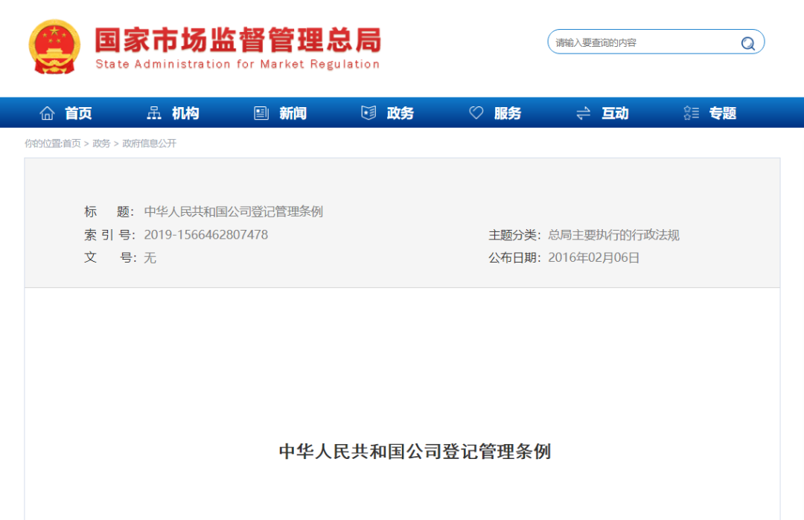Viewport: 804px width, 520px height.
Task: Open the 专题 navigation menu
Action: point(722,113)
